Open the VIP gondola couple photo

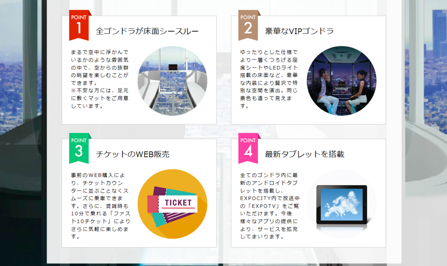(341, 81)
